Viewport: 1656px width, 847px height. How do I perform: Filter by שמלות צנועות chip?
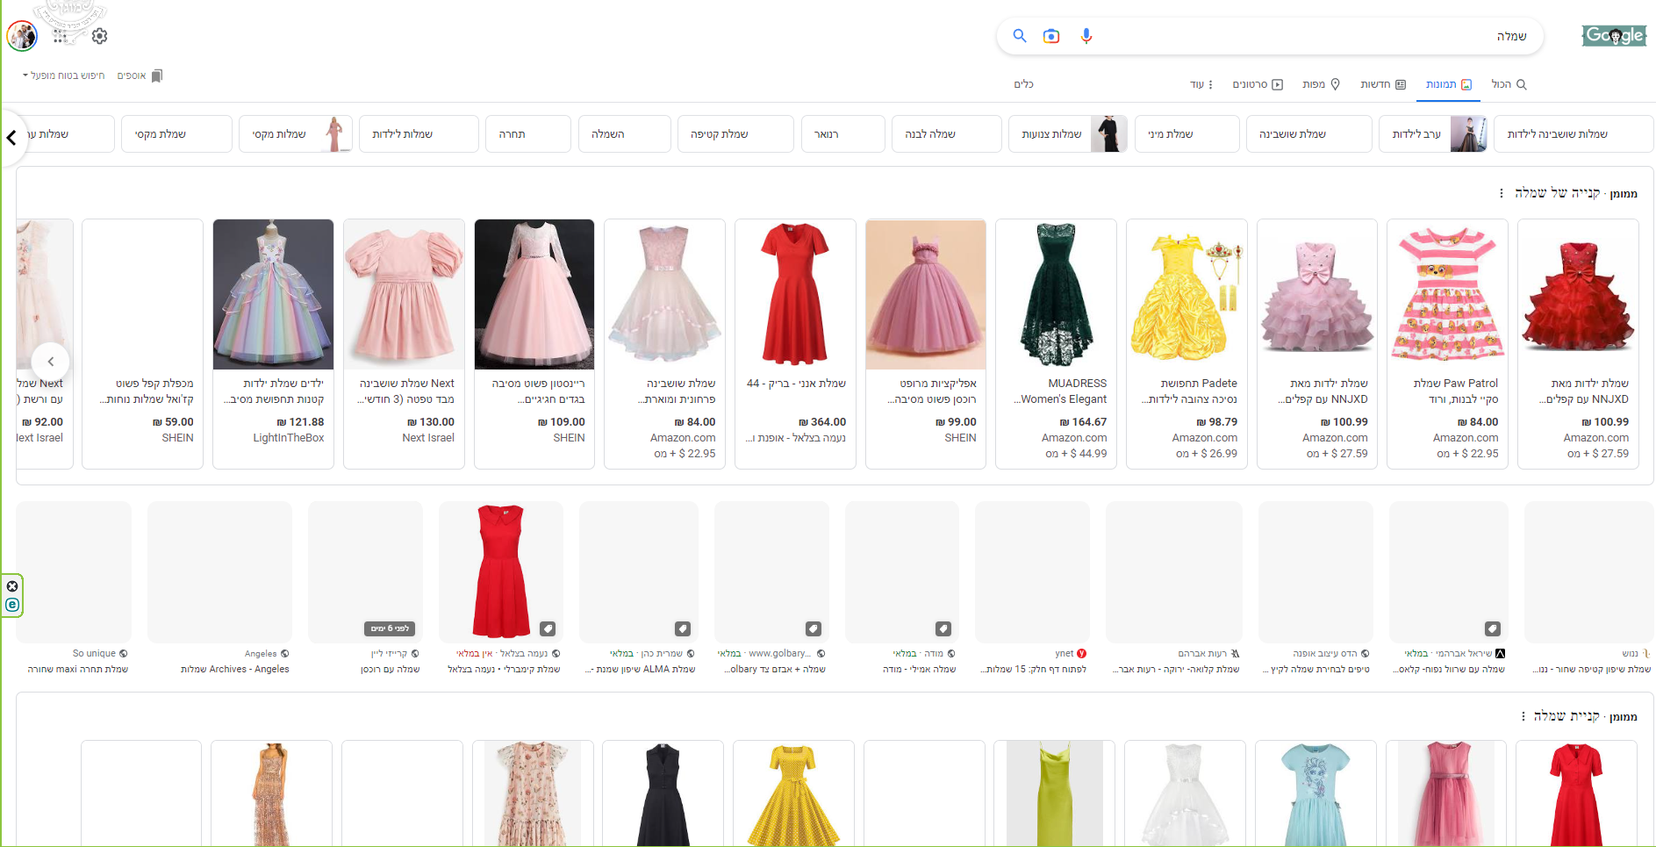click(1068, 134)
